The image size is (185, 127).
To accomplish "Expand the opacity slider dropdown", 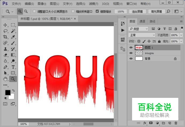I will click(181, 35).
